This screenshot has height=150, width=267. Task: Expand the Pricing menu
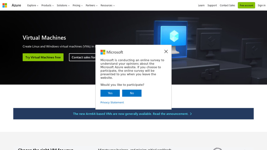click(78, 5)
